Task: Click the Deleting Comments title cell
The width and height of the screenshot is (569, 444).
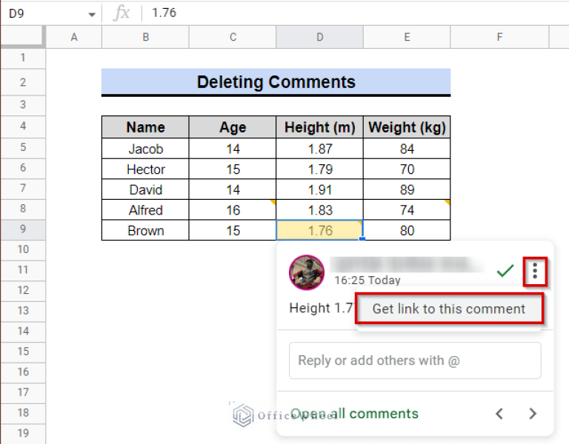Action: [276, 82]
